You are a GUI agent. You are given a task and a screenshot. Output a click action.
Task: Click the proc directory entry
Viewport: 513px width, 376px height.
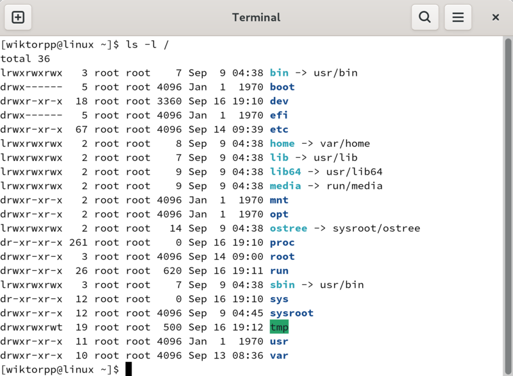(281, 243)
